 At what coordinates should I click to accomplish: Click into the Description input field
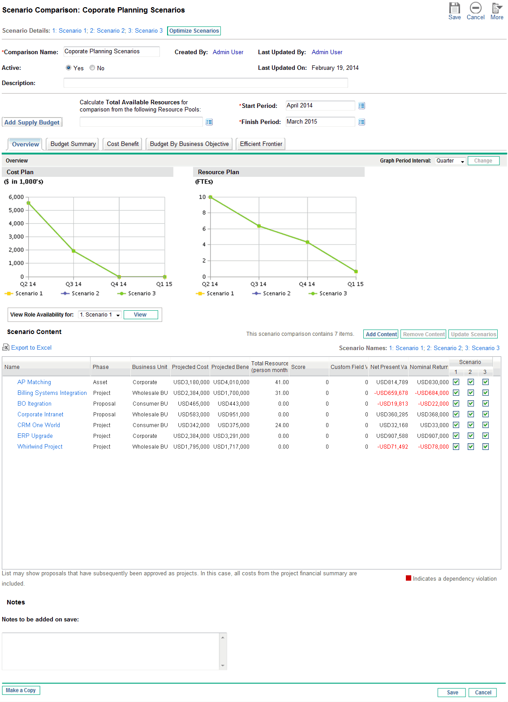tap(205, 83)
